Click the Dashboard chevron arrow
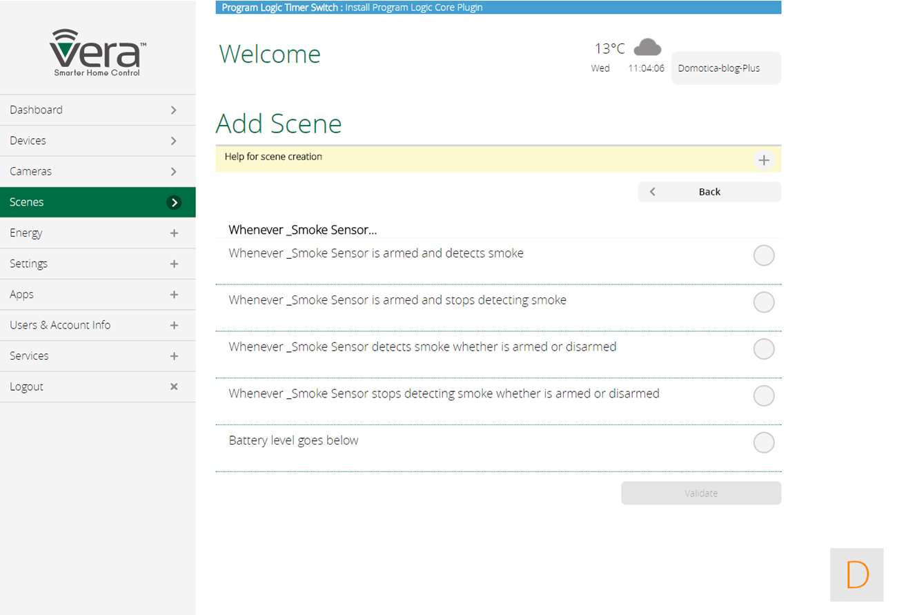 pos(174,110)
